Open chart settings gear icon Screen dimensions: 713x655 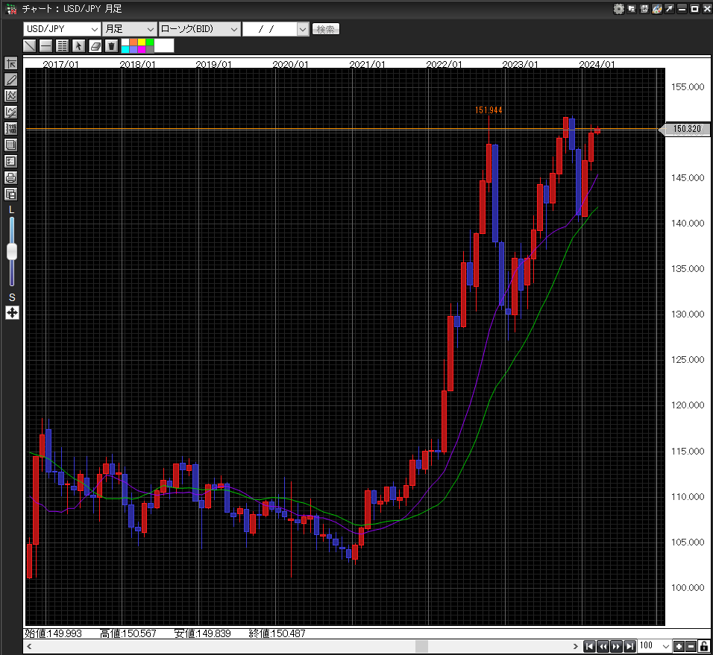[x=618, y=9]
